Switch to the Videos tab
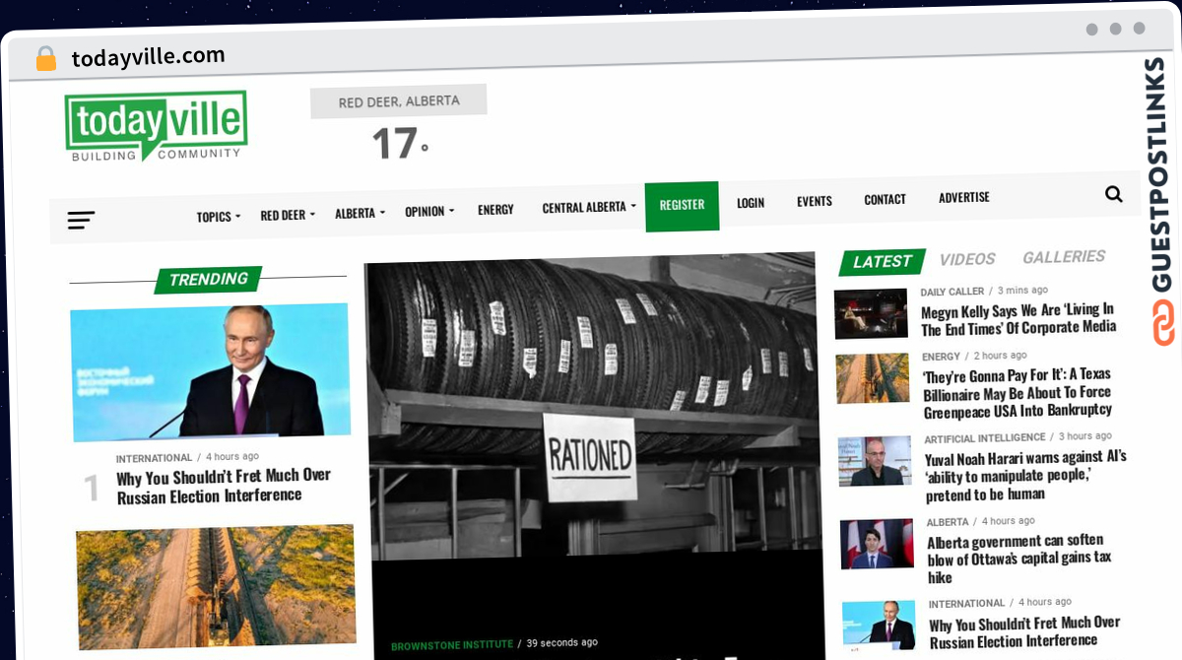1182x660 pixels. tap(967, 259)
